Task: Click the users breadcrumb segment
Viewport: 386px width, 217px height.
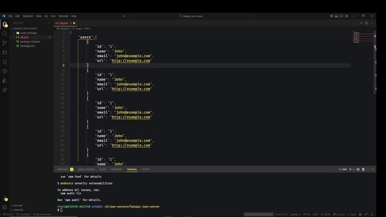Action: pyautogui.click(x=77, y=28)
